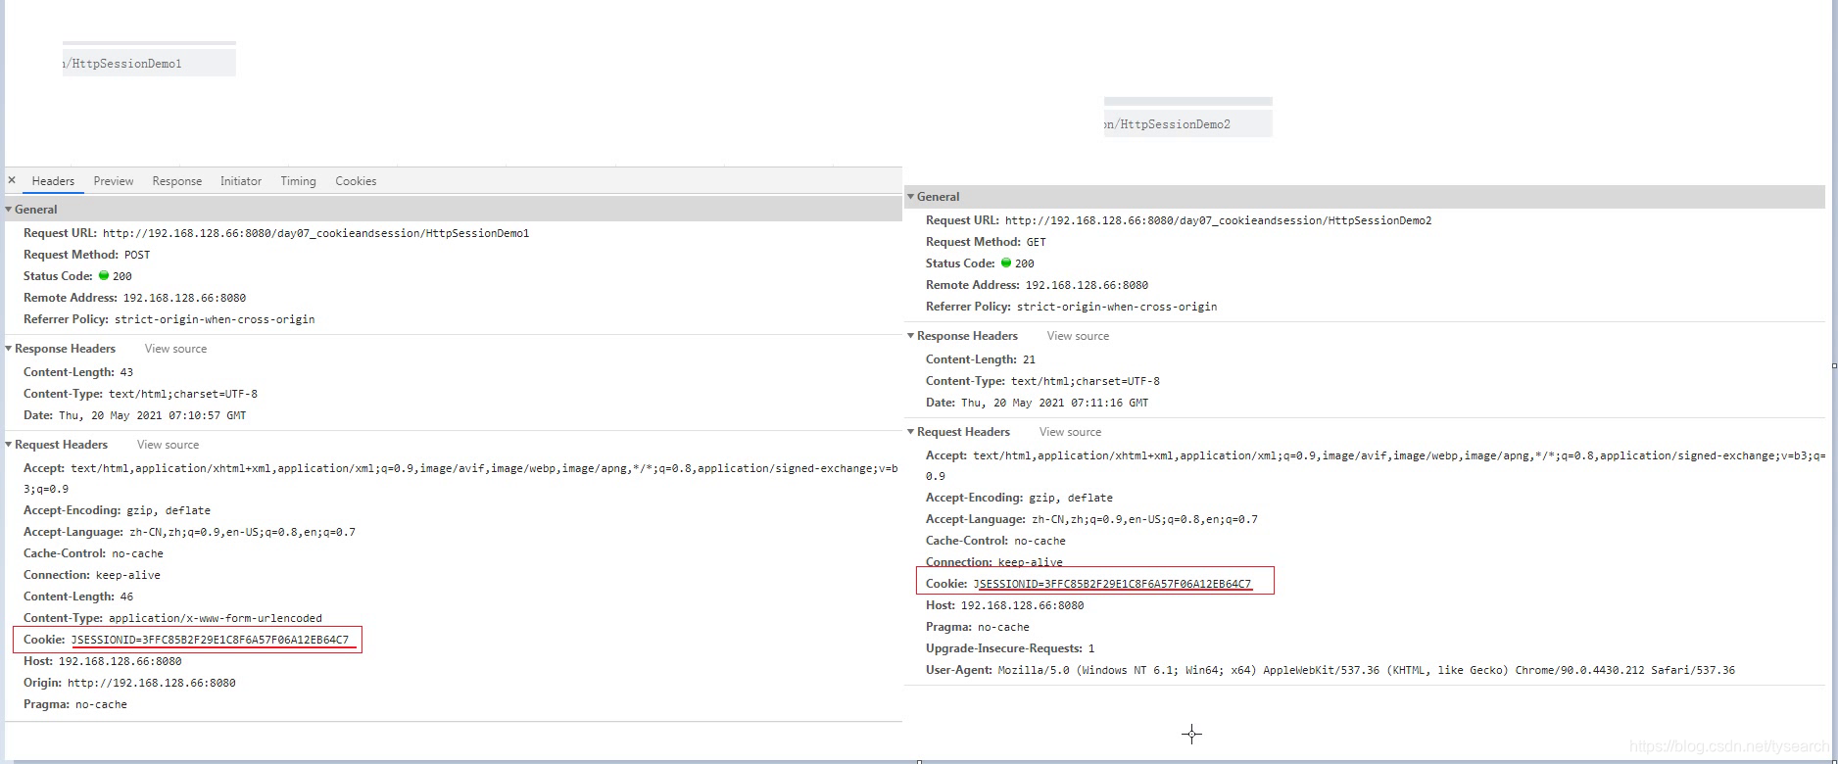Select Content-Length 21 response header
Viewport: 1838px width, 764px height.
[x=981, y=359]
